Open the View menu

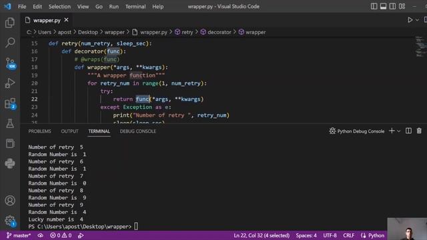[x=83, y=7]
